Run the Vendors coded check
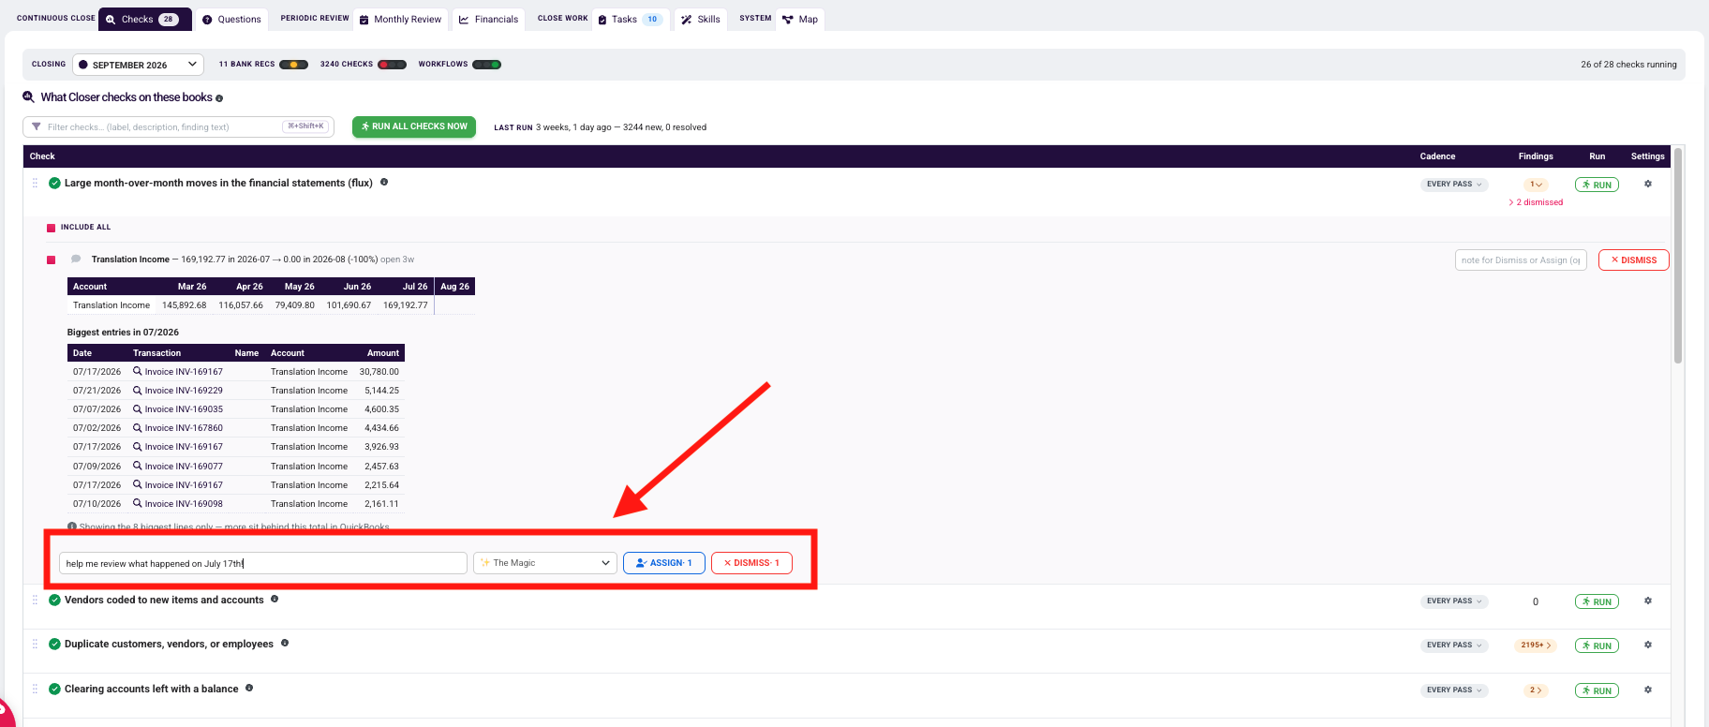 pos(1597,601)
